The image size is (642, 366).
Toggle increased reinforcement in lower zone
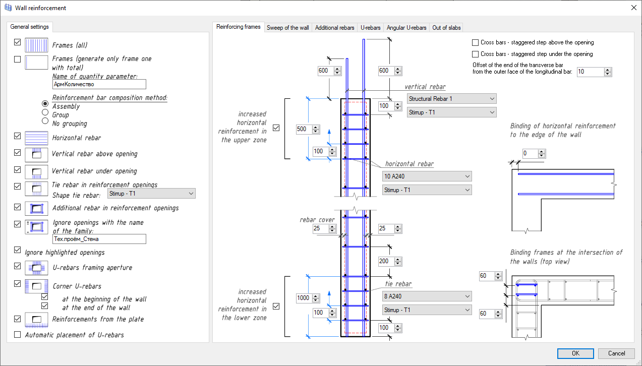[x=276, y=306]
